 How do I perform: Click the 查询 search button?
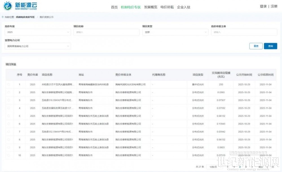[x=270, y=46]
